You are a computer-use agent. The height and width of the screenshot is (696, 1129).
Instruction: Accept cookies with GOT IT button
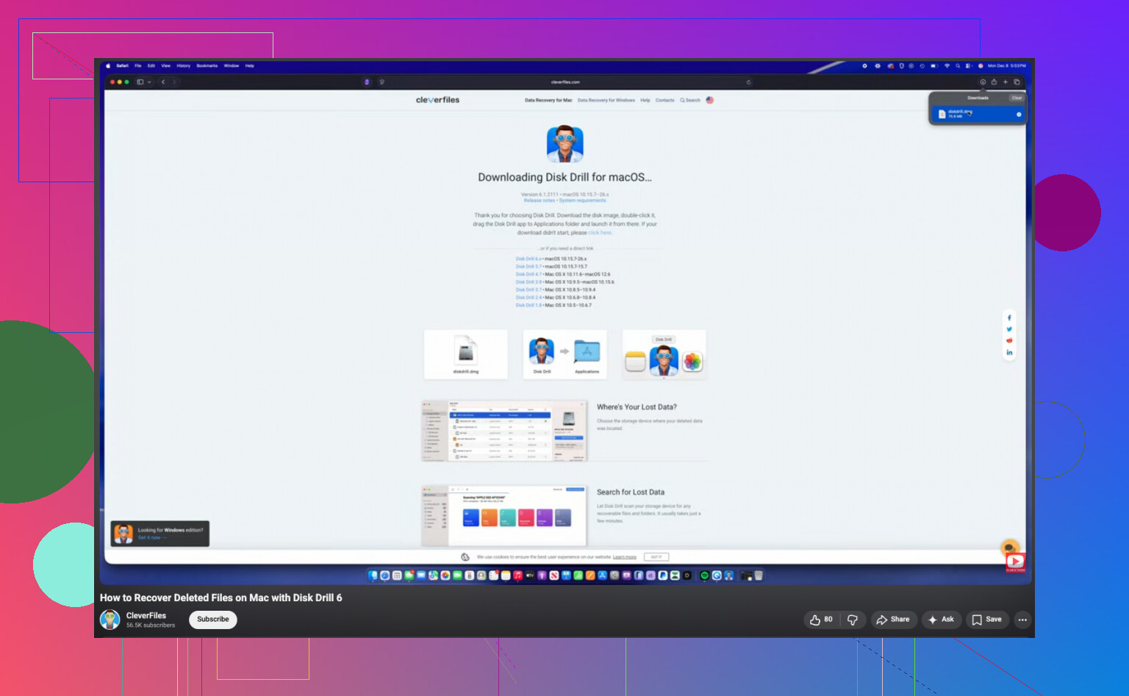coord(656,557)
